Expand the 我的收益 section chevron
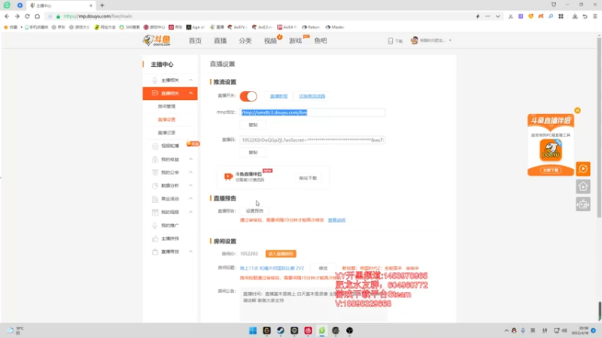This screenshot has height=338, width=602. tap(191, 159)
